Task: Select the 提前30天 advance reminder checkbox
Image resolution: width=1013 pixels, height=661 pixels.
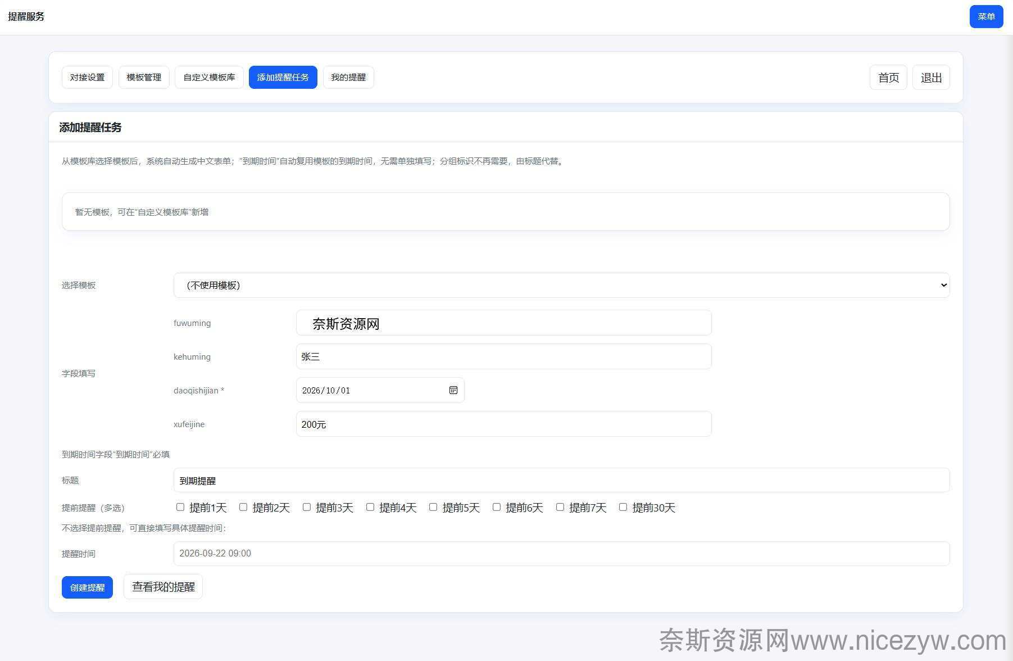Action: pyautogui.click(x=623, y=507)
